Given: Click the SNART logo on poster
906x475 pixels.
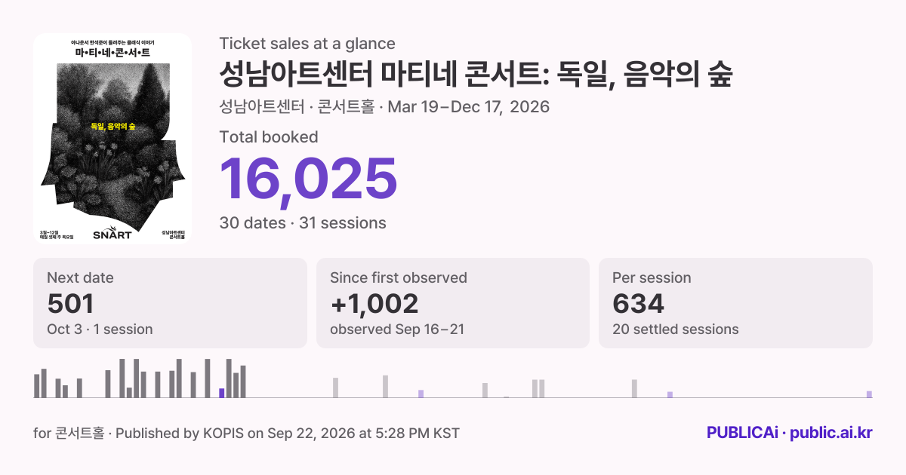Looking at the screenshot, I should coord(112,231).
